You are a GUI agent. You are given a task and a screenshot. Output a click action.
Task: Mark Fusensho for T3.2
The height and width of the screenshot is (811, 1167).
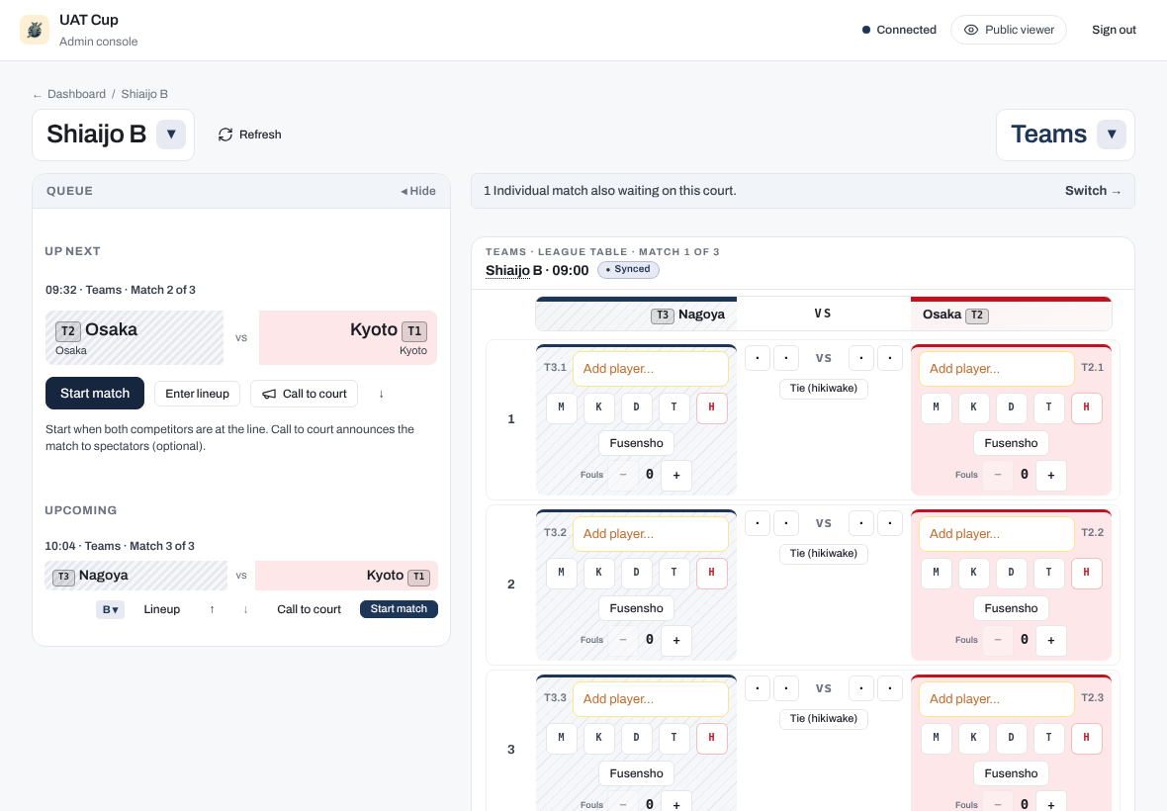coord(636,608)
